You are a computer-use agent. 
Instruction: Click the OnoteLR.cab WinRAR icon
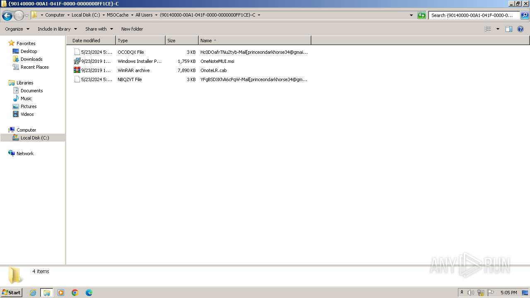[77, 70]
